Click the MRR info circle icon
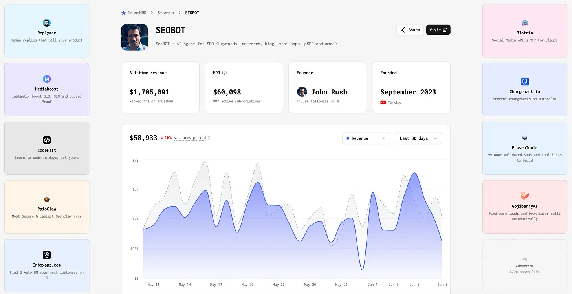This screenshot has width=572, height=294. [x=224, y=73]
